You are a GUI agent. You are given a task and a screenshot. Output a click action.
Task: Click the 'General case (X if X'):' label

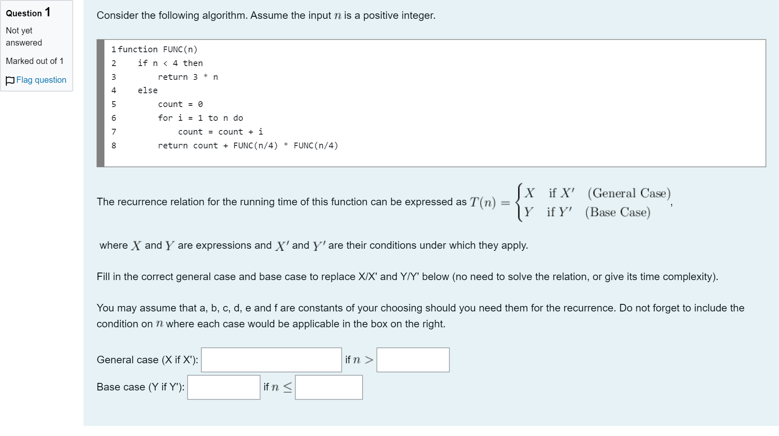tap(147, 360)
